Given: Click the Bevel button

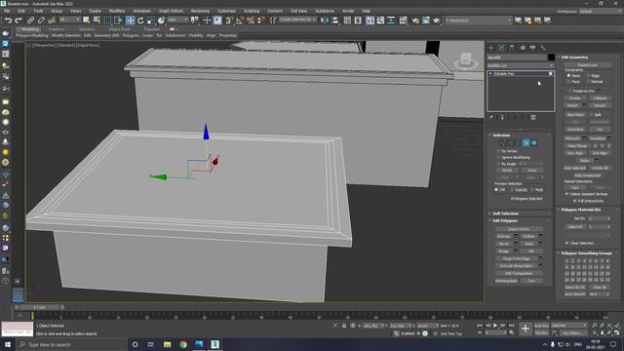Looking at the screenshot, I should click(504, 244).
